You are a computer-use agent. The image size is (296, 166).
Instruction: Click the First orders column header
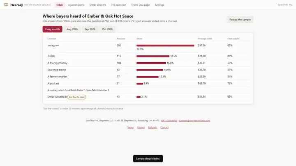point(233,39)
